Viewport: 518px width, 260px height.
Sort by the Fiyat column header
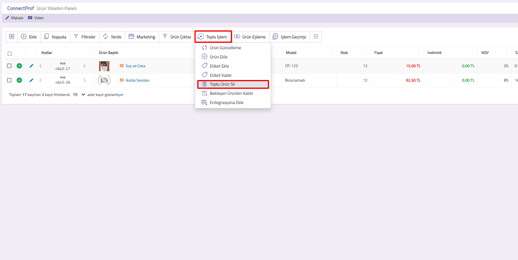pos(397,53)
